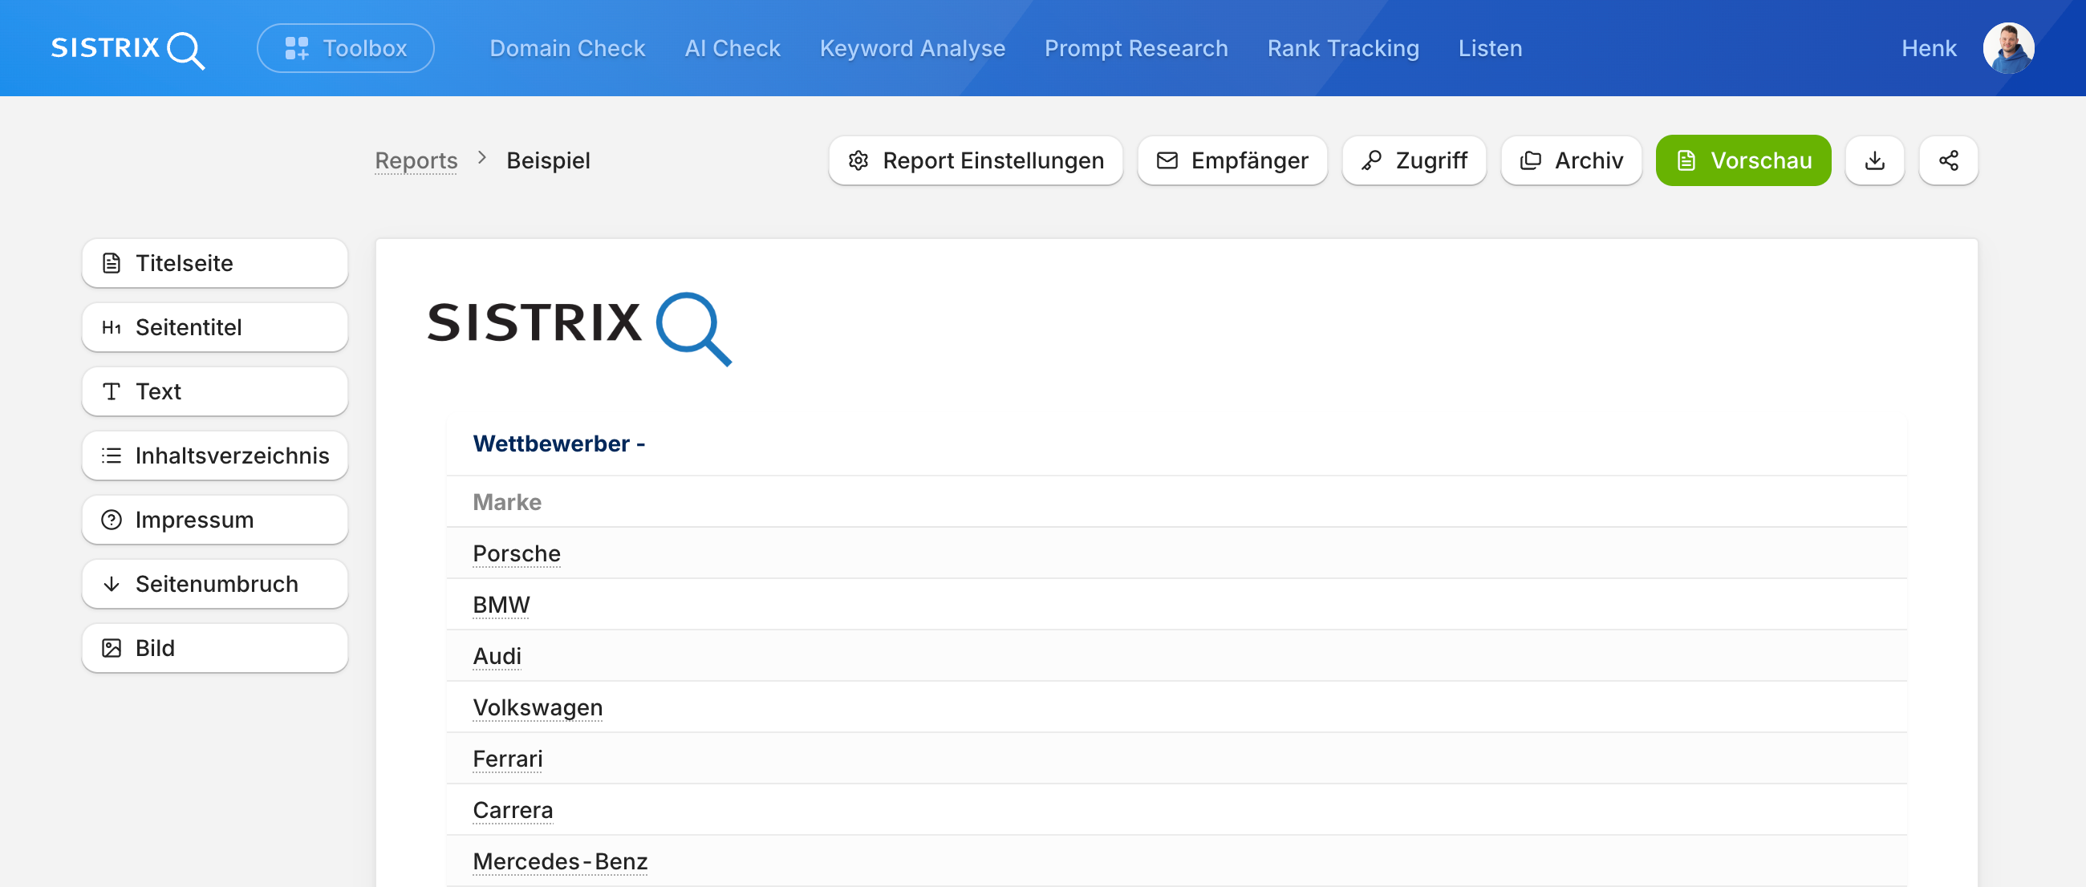
Task: Click the download icon button
Action: tap(1875, 160)
